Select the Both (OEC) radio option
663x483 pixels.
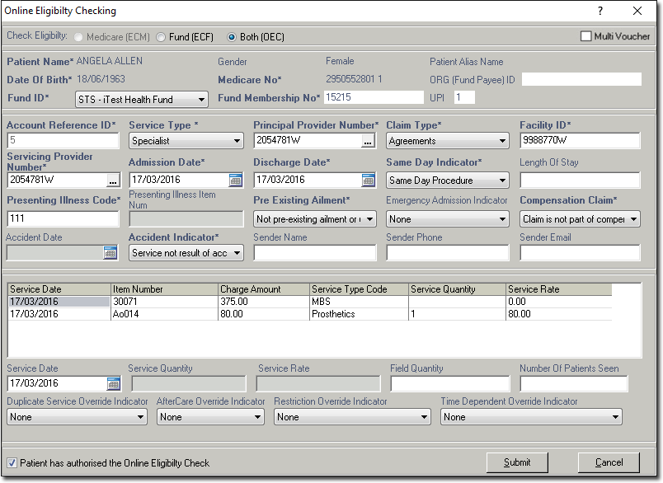tap(232, 37)
